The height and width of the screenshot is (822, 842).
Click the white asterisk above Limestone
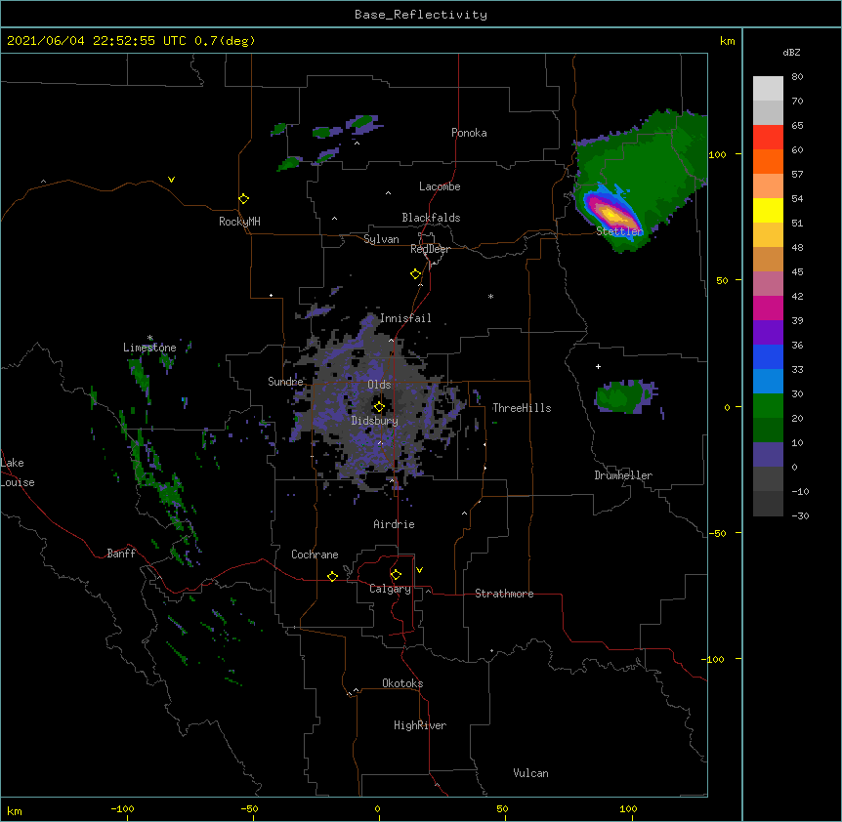(149, 338)
